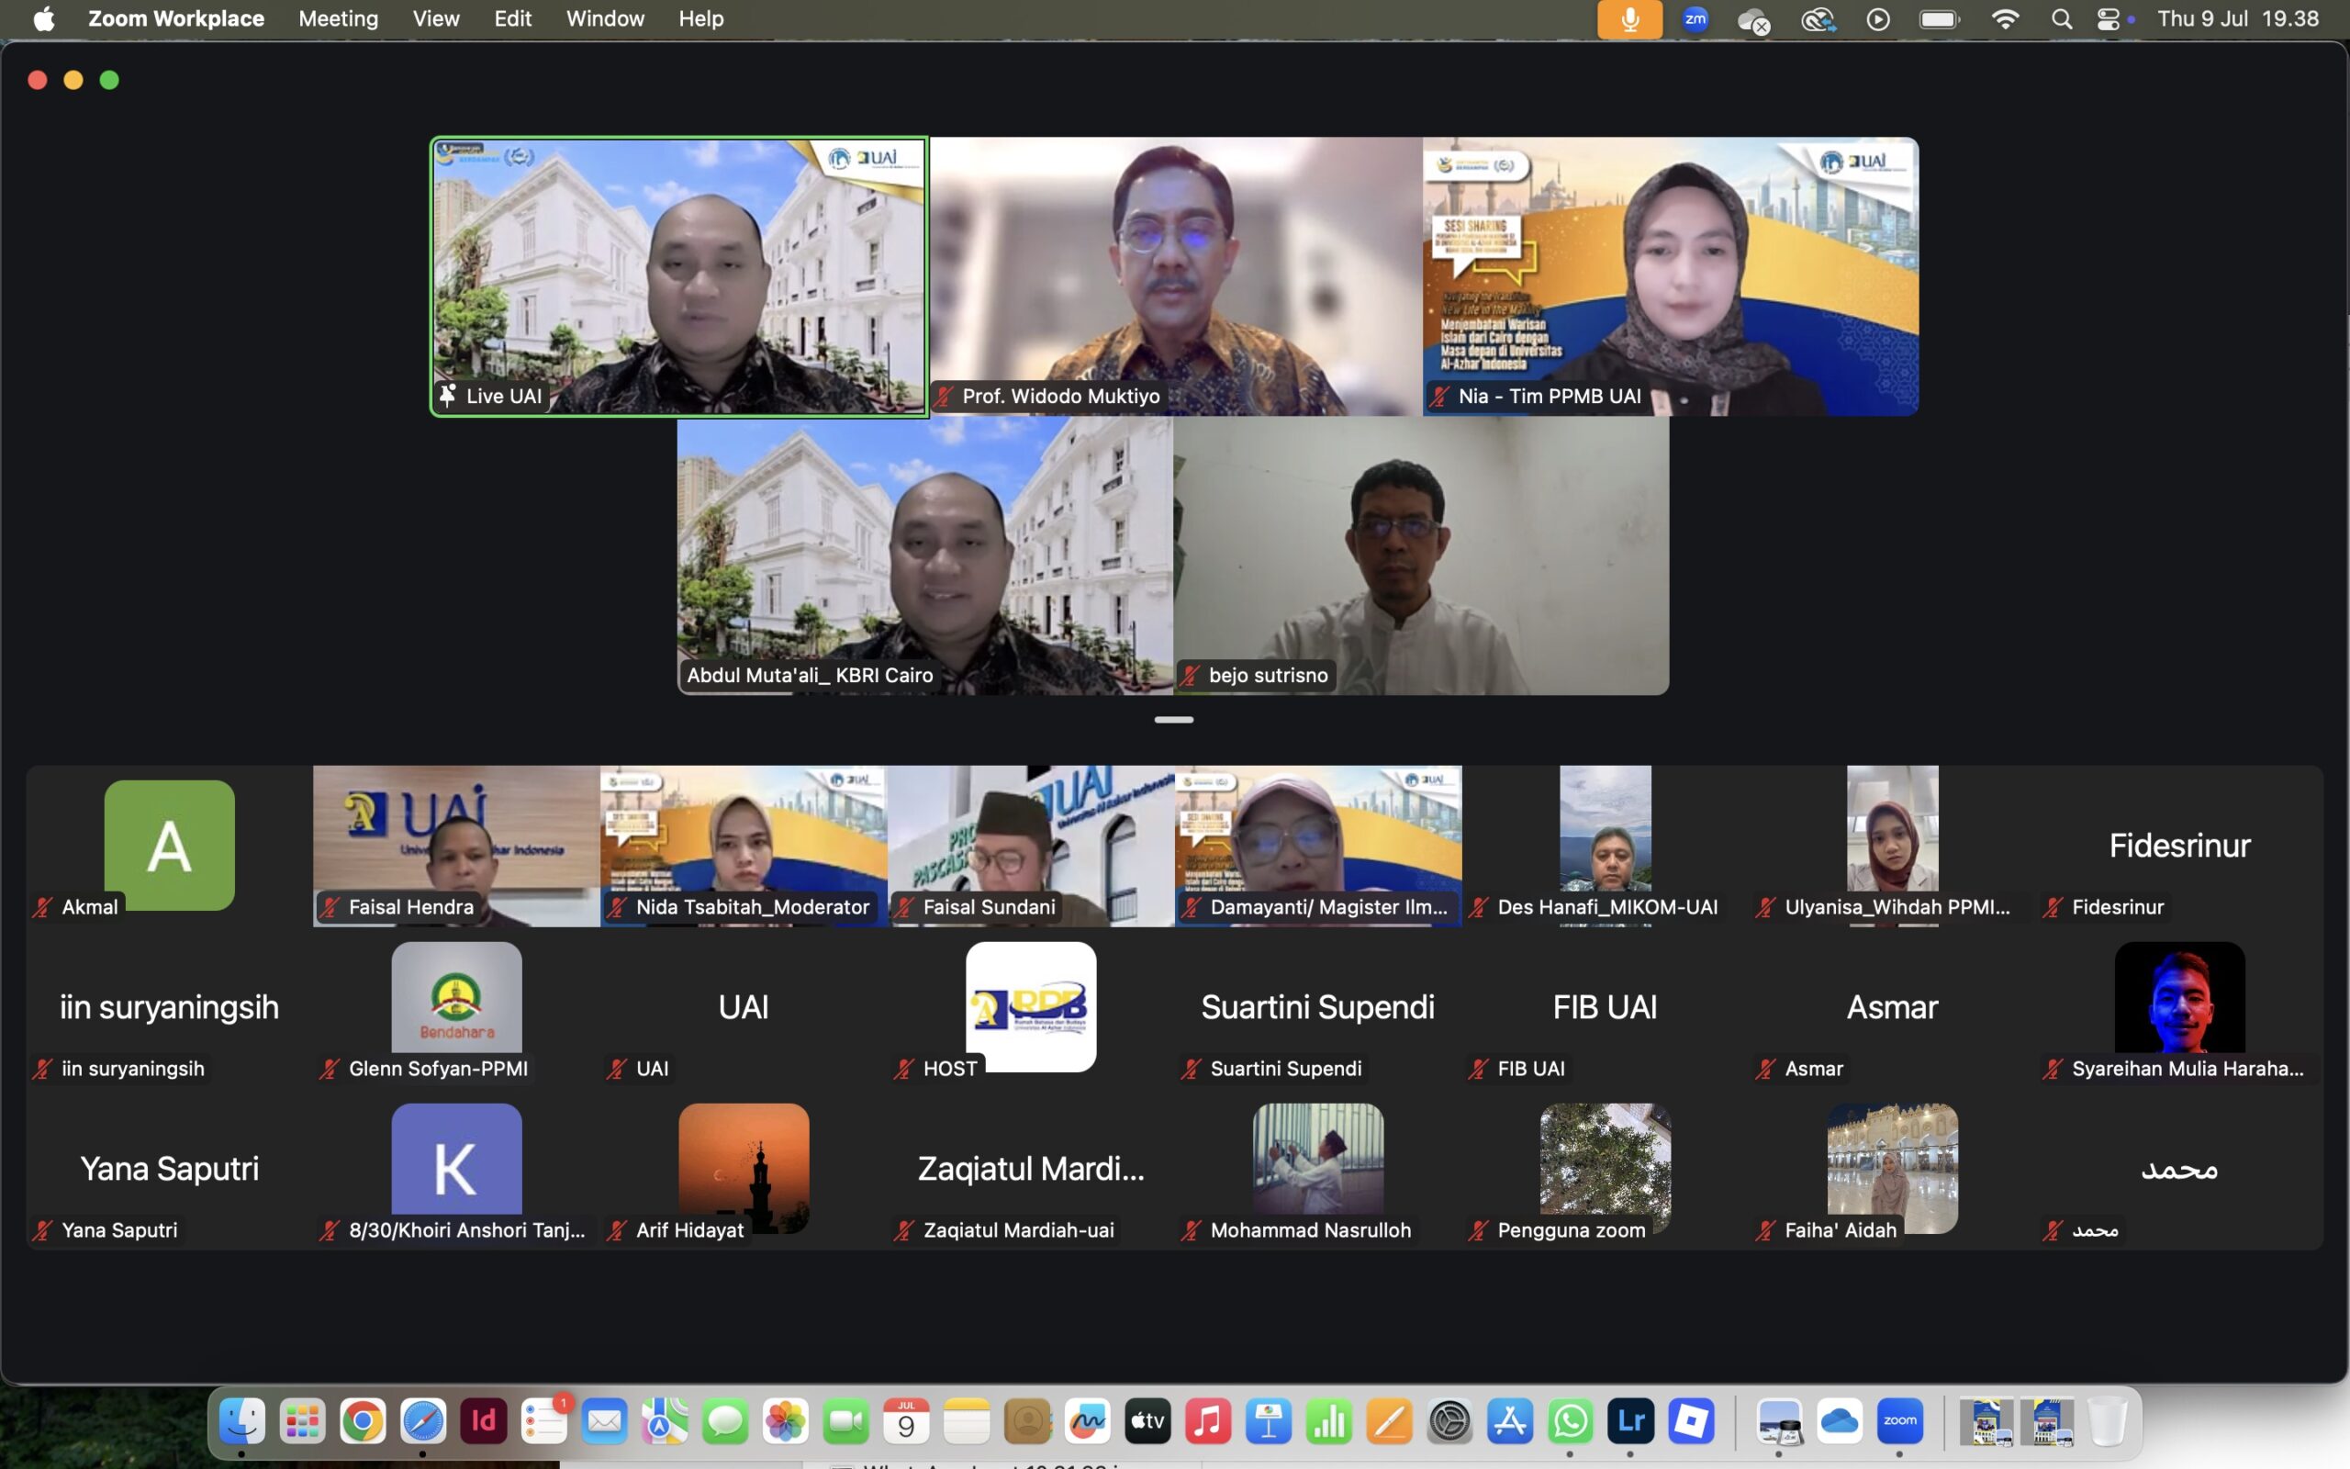Select Faisal Sundani's video thumbnail

coord(1031,846)
